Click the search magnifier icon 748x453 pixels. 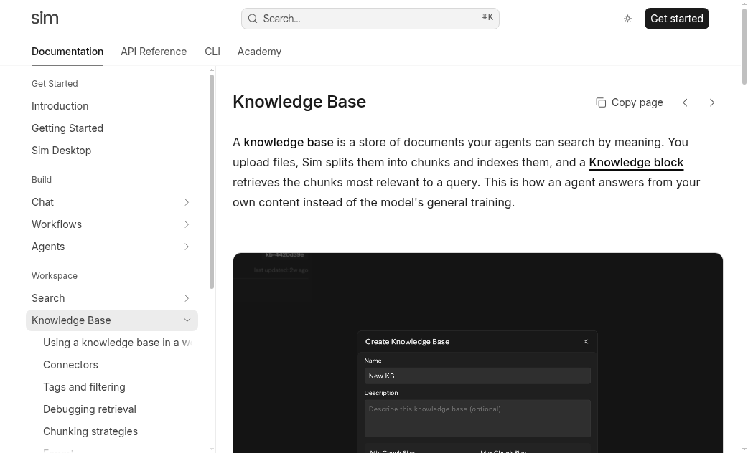pyautogui.click(x=253, y=19)
